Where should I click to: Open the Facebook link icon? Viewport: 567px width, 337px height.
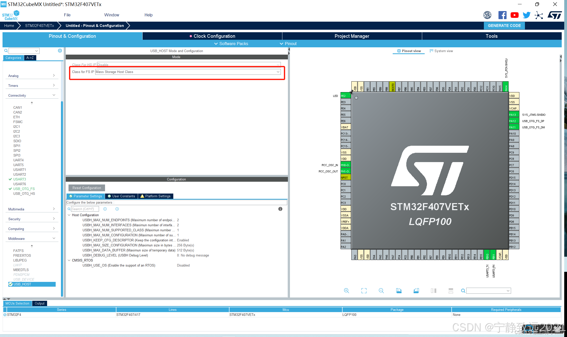(502, 15)
